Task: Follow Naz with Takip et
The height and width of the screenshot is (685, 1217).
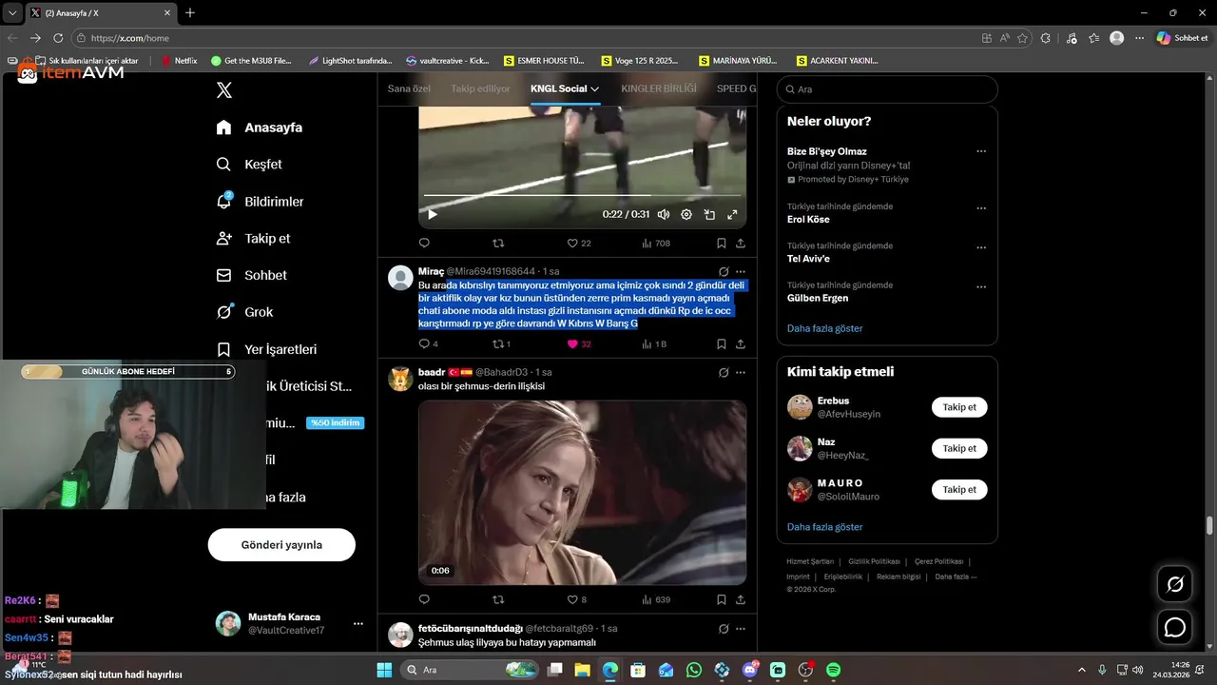Action: (x=959, y=448)
